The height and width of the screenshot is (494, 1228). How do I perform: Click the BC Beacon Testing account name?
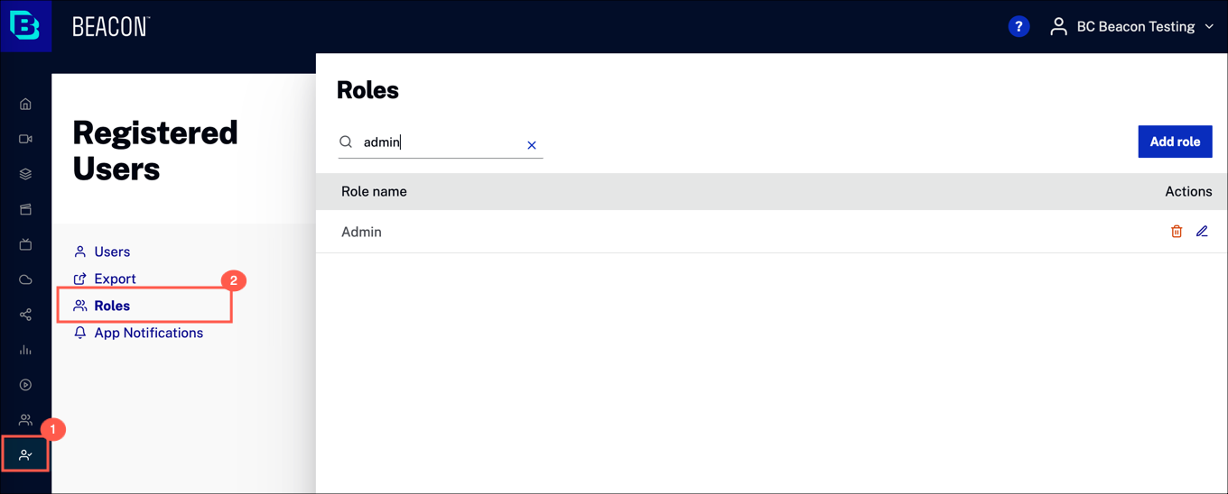coord(1136,27)
